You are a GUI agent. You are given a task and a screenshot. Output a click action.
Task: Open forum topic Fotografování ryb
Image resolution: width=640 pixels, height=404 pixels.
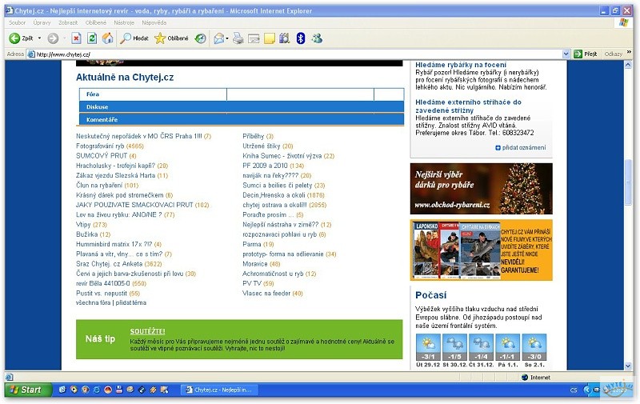[x=100, y=146]
